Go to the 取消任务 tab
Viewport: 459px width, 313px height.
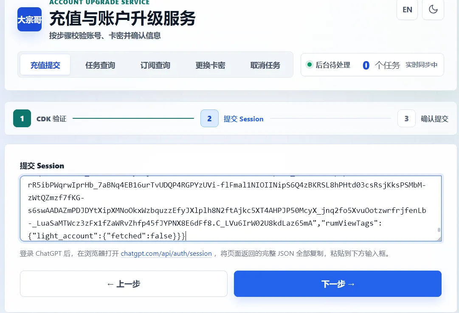coord(265,64)
